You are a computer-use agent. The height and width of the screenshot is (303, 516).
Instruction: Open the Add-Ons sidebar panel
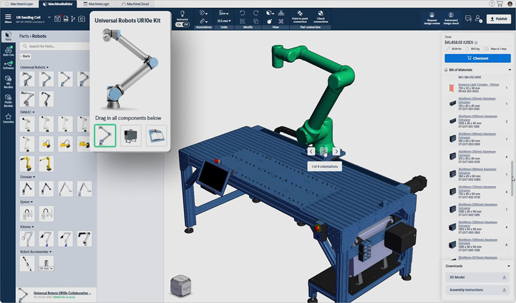(x=8, y=51)
